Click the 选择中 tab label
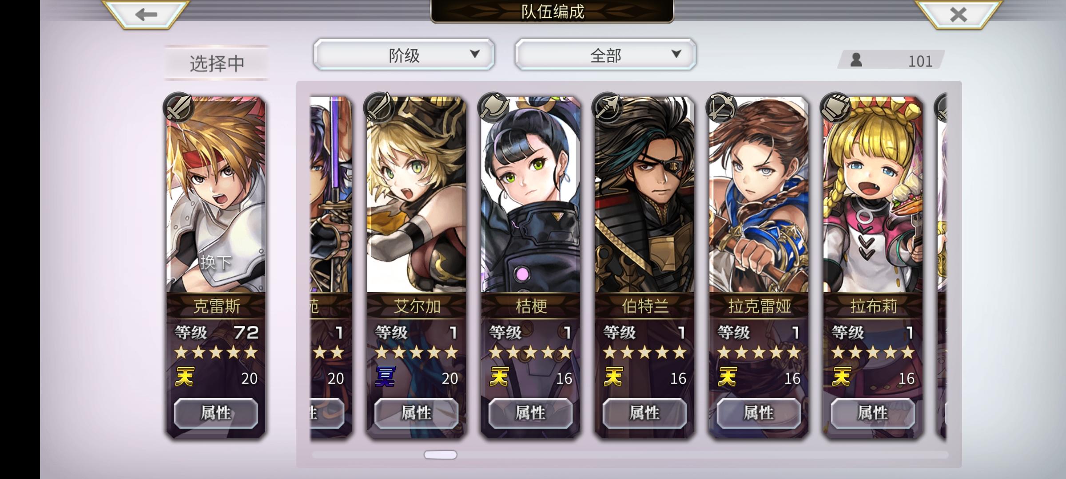The image size is (1066, 479). click(x=217, y=63)
